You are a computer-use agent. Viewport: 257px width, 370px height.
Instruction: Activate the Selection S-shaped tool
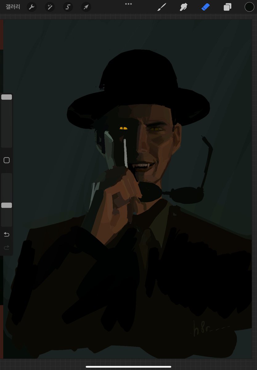click(68, 7)
